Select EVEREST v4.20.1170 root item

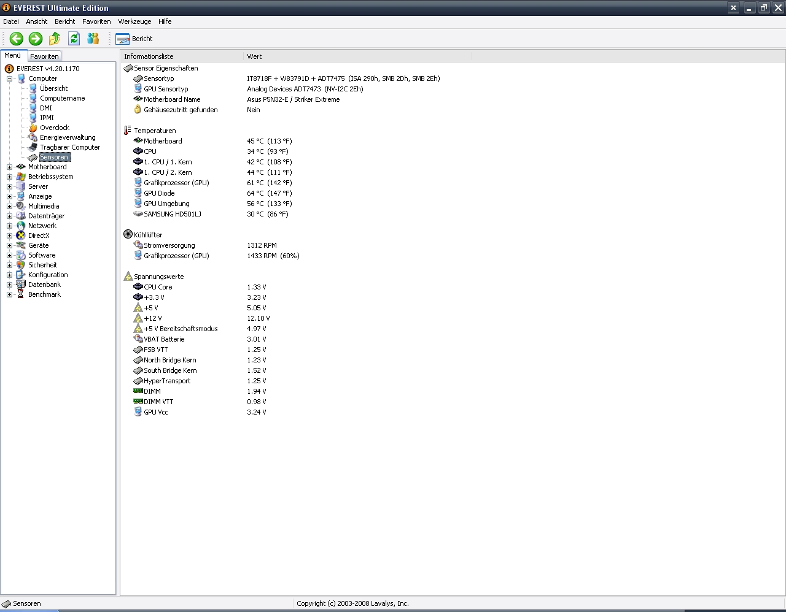point(48,69)
